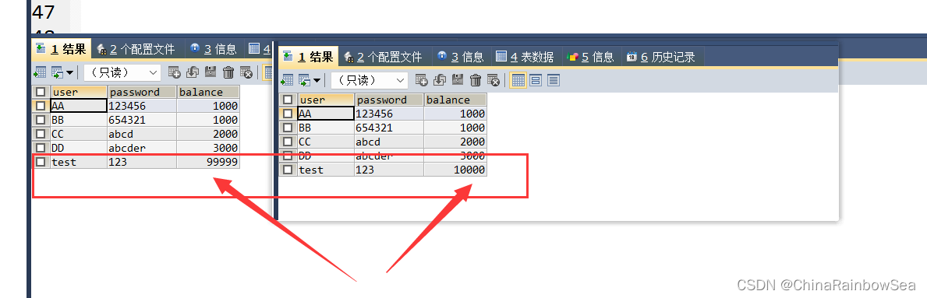Save changes icon in left results window

(x=210, y=72)
